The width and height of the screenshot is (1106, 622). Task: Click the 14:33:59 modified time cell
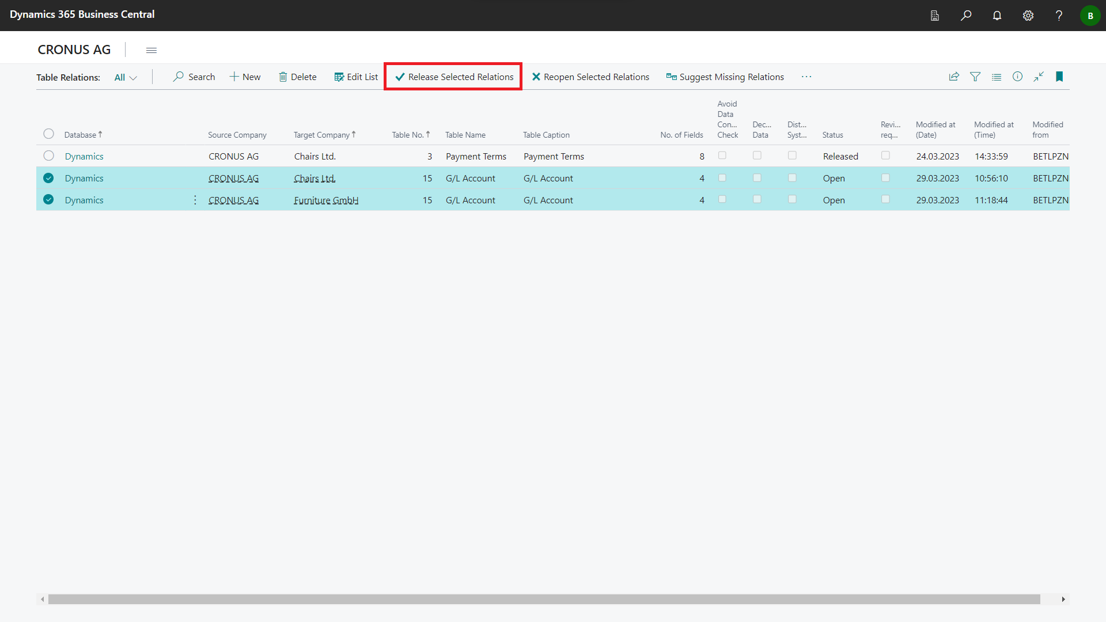(x=991, y=157)
